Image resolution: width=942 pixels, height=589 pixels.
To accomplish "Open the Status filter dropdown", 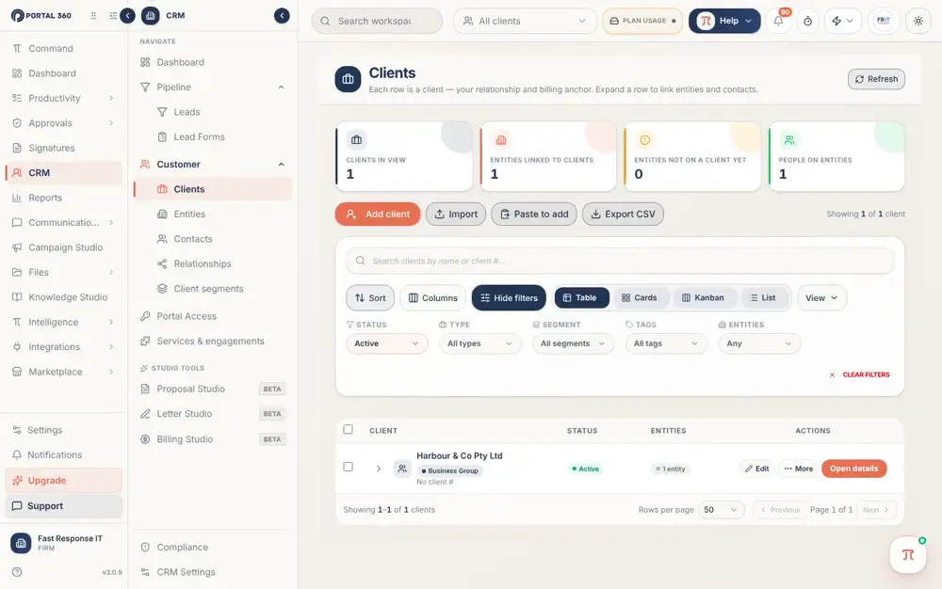I will (x=386, y=343).
